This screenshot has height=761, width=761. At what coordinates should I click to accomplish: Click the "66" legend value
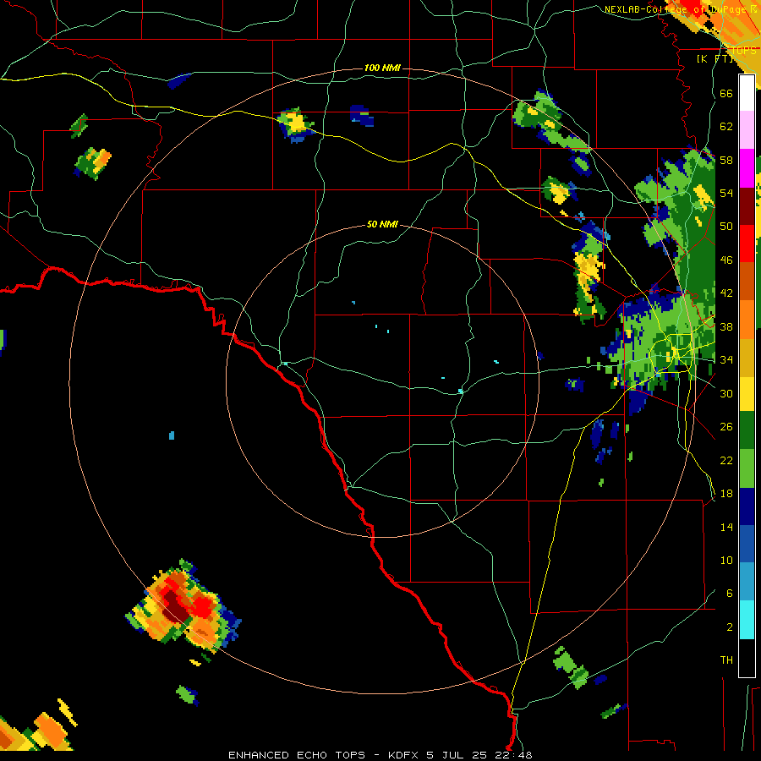pos(726,93)
